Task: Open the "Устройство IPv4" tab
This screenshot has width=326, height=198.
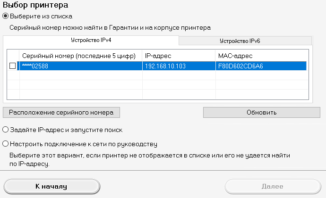Action: point(91,41)
